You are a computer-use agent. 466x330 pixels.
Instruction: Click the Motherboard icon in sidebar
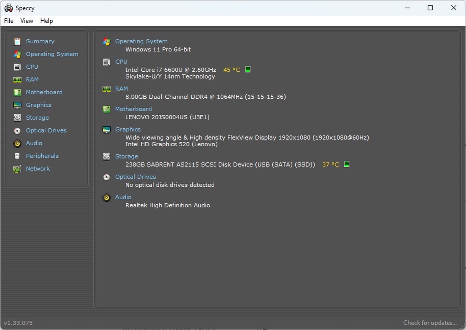(17, 93)
